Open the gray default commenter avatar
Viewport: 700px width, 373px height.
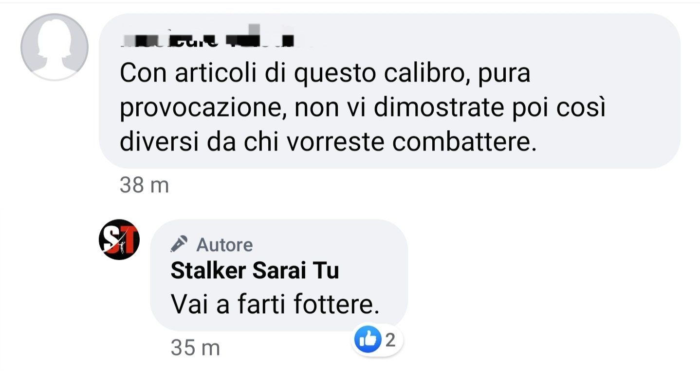coord(55,47)
